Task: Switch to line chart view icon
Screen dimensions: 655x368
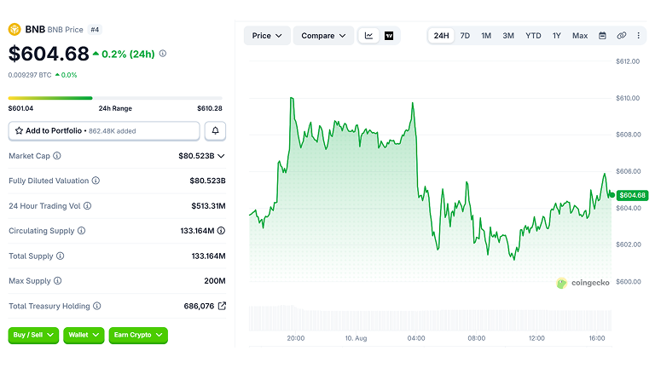Action: [x=368, y=36]
